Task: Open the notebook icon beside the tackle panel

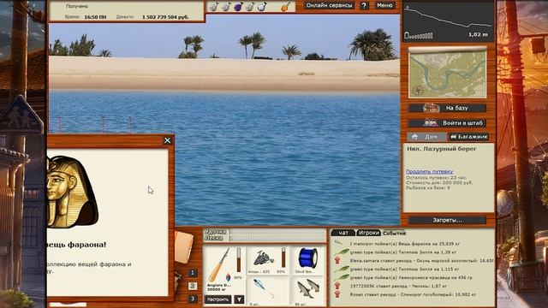Action: 183,247
